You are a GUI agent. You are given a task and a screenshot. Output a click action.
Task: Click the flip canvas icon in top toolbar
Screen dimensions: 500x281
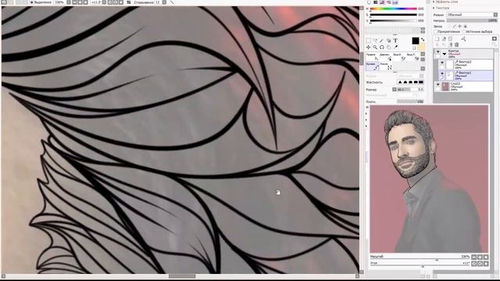(x=129, y=2)
